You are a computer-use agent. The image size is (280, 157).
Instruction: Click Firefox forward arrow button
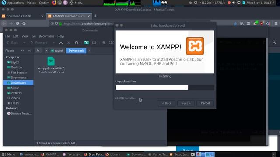[11, 24]
